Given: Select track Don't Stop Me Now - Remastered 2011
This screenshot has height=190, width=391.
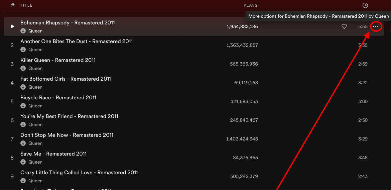Looking at the screenshot, I should tap(67, 135).
